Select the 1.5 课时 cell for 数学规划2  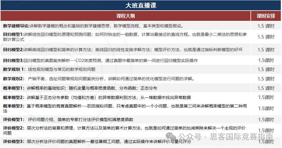pos(266,79)
